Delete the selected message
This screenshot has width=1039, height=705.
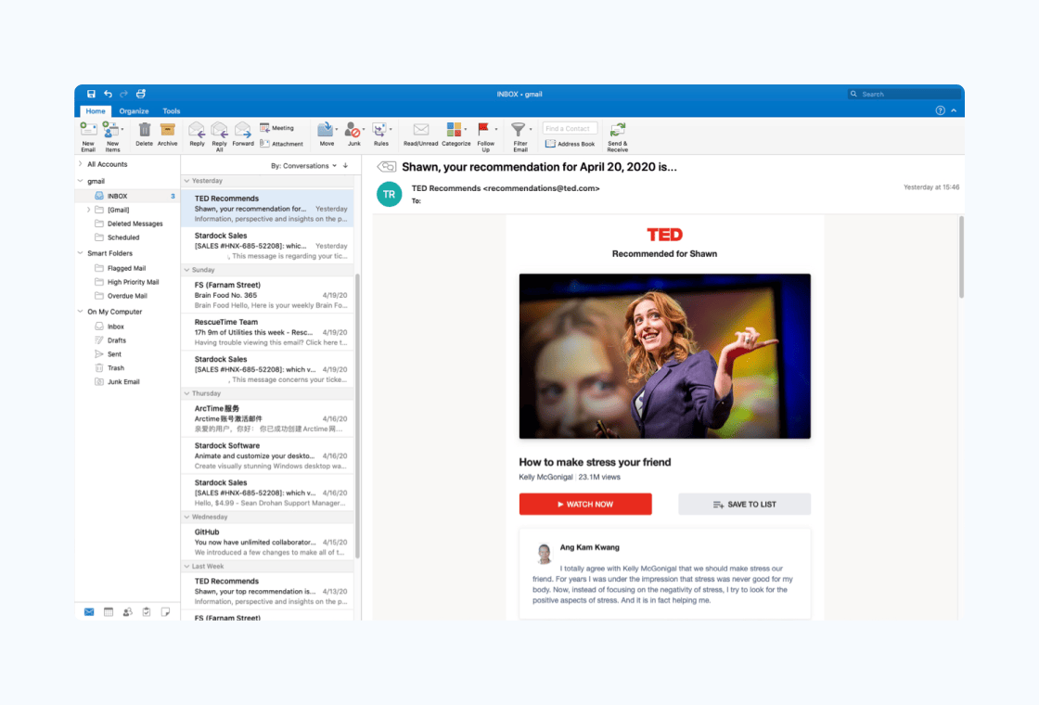(x=145, y=134)
